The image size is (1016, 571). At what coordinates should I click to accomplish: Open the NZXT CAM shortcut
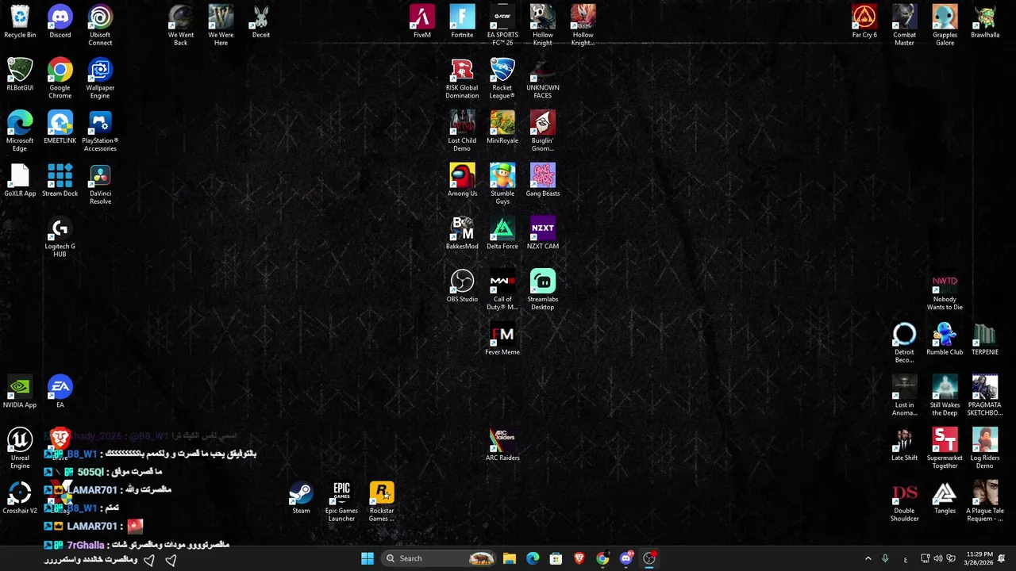point(543,233)
